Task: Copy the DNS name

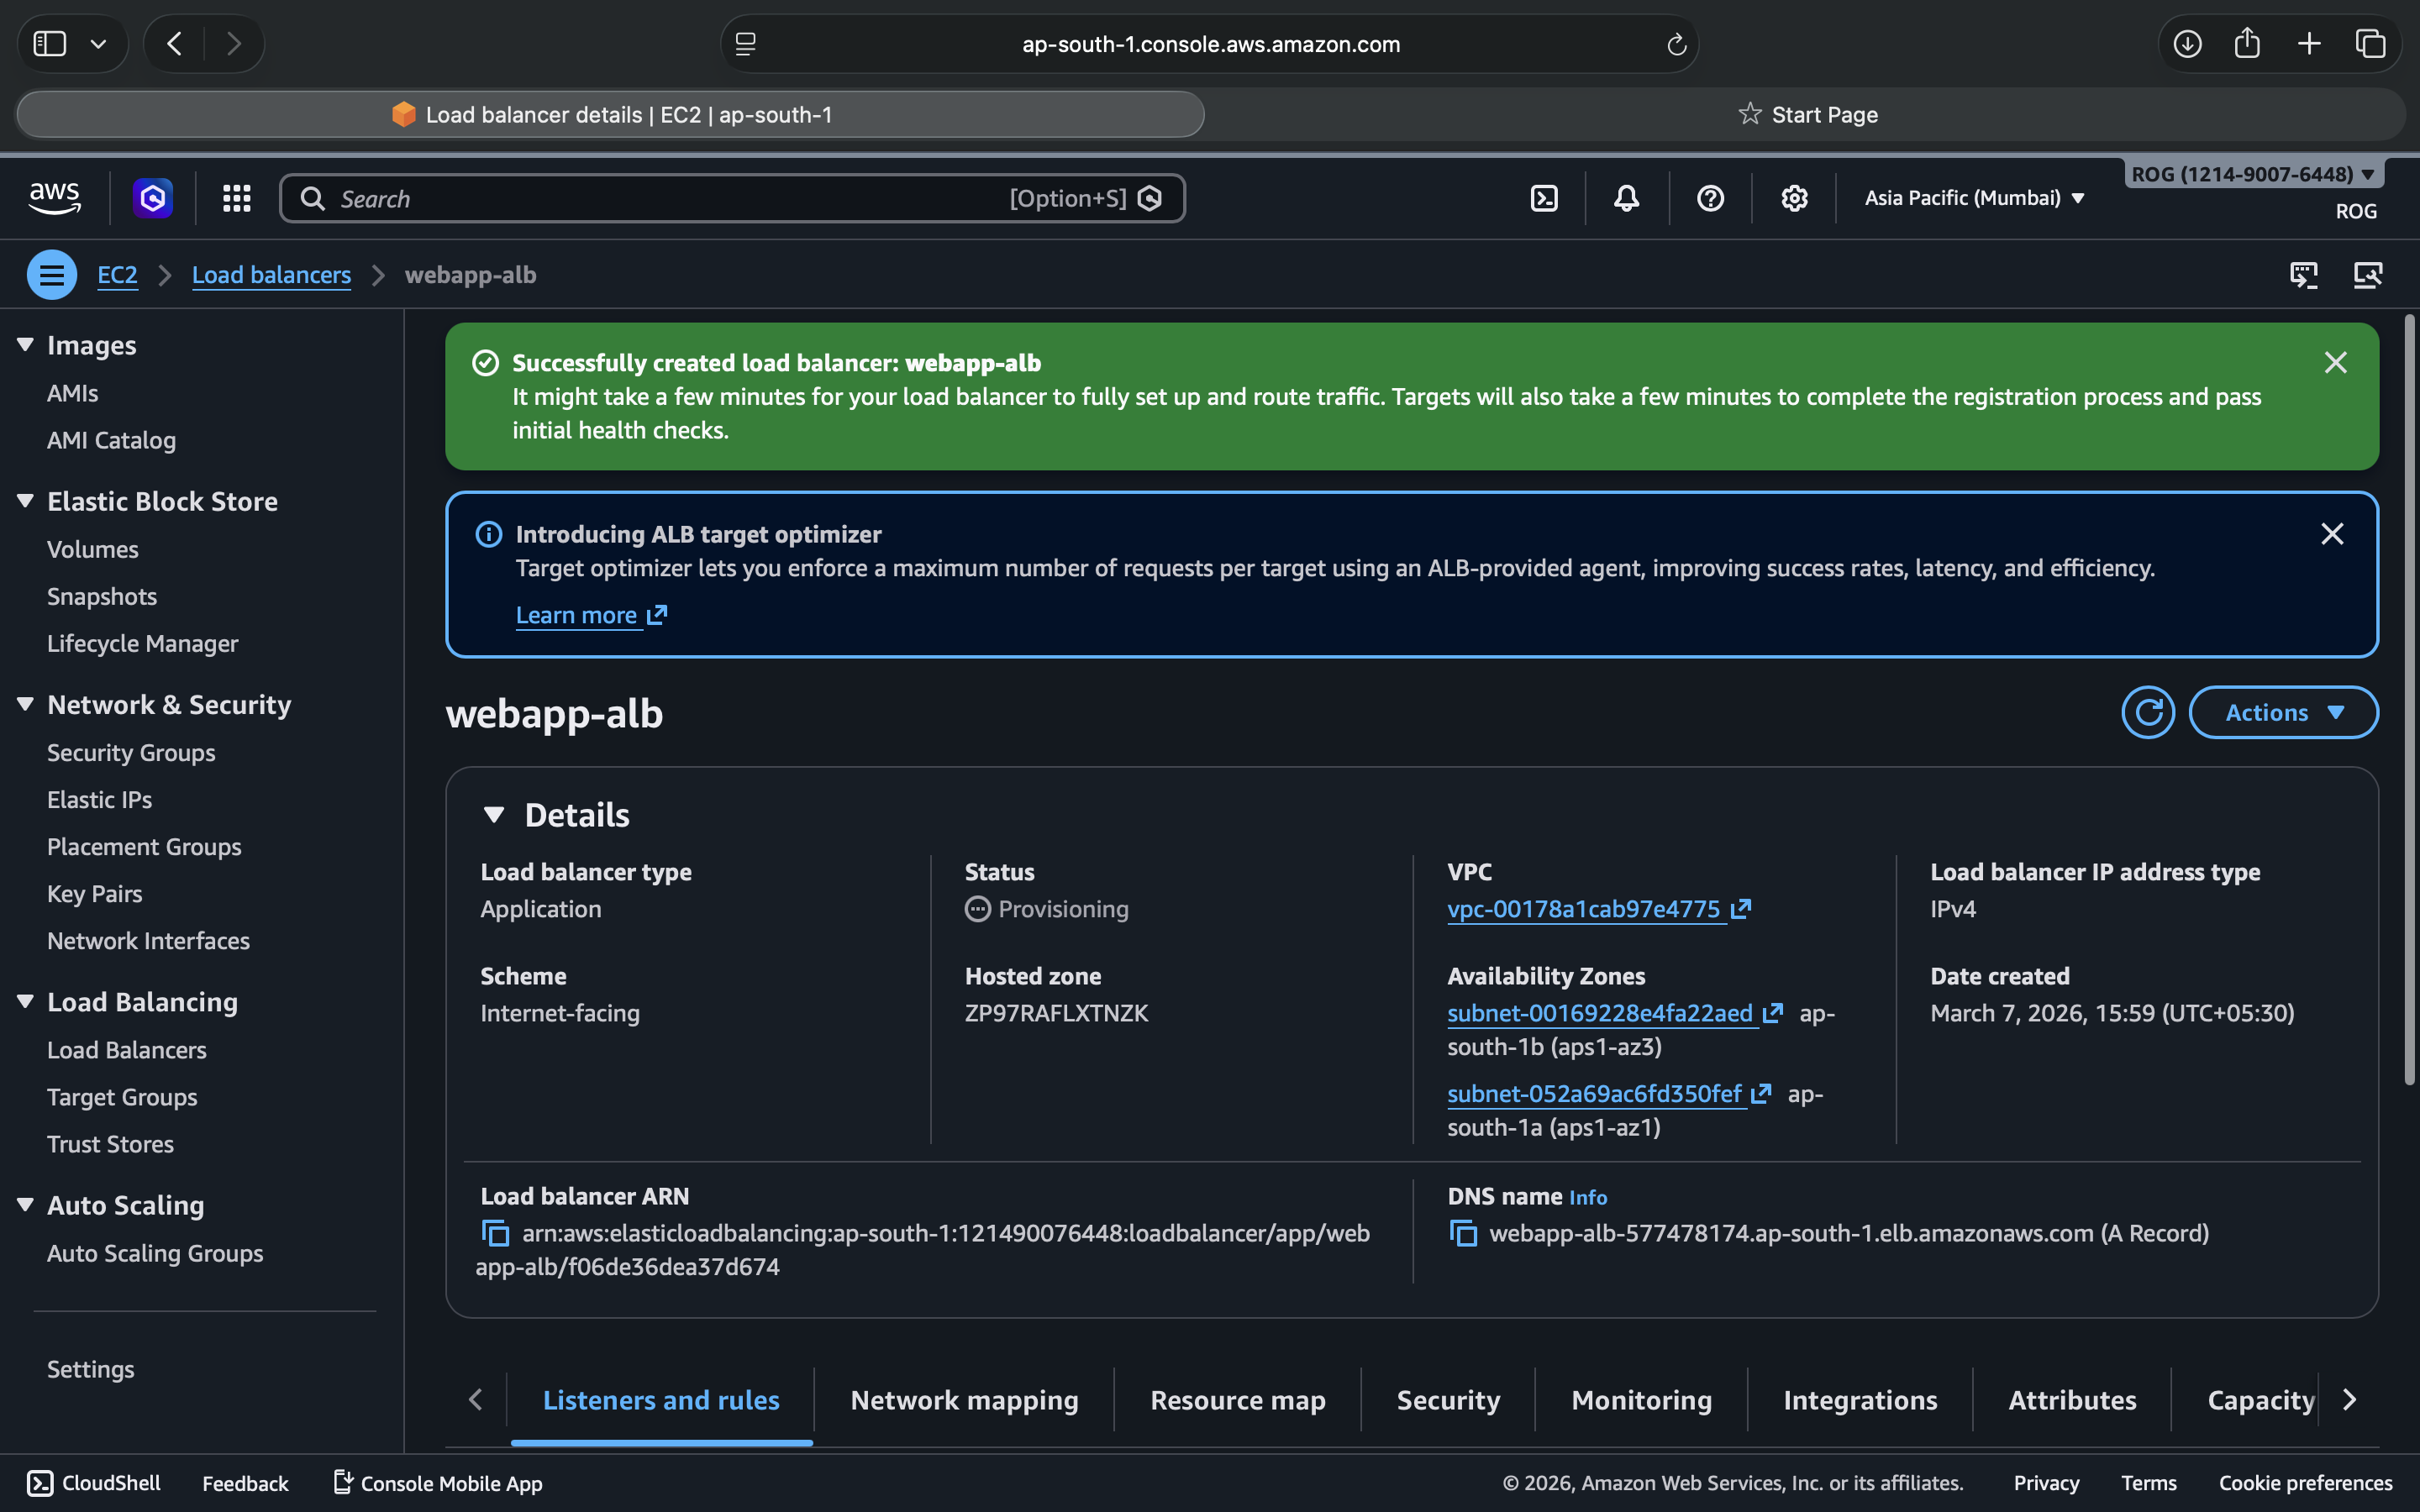Action: tap(1463, 1233)
